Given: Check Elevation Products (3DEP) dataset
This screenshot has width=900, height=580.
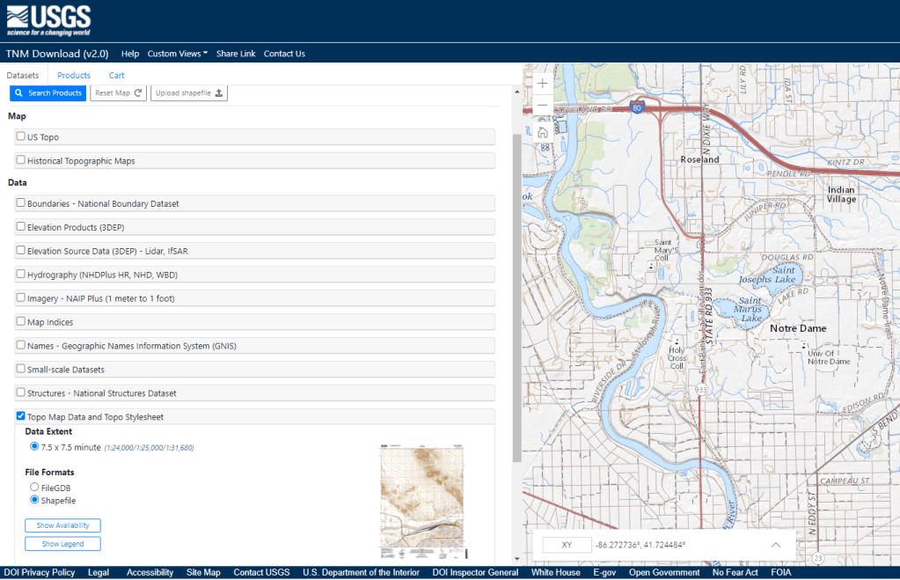Looking at the screenshot, I should 21,227.
